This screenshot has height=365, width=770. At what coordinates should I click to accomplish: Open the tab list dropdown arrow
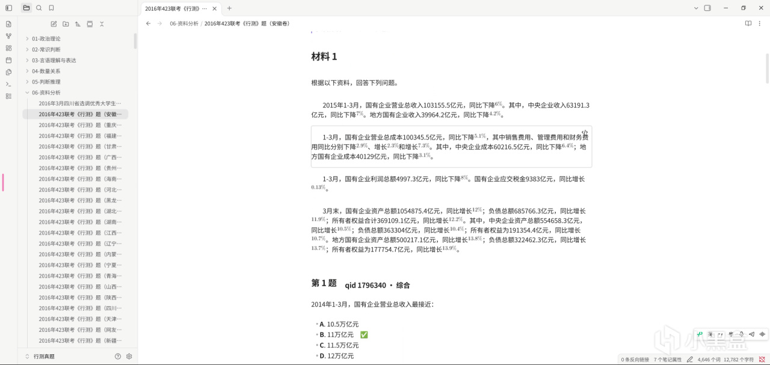(696, 8)
